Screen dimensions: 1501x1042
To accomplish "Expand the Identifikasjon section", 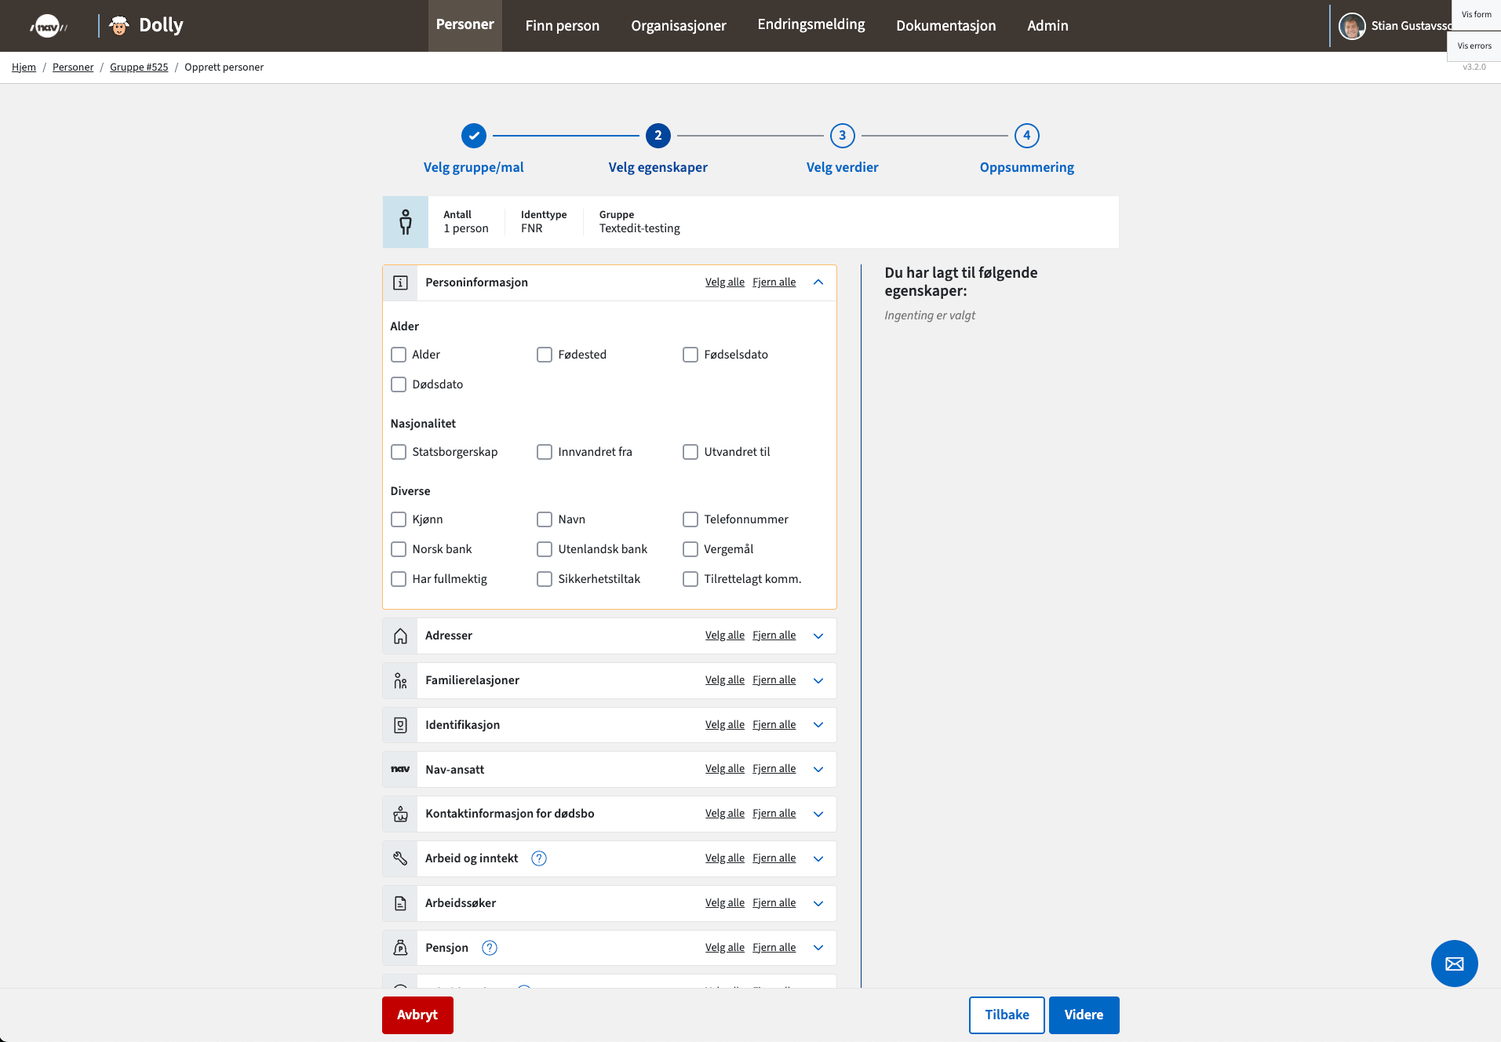I will 818,725.
